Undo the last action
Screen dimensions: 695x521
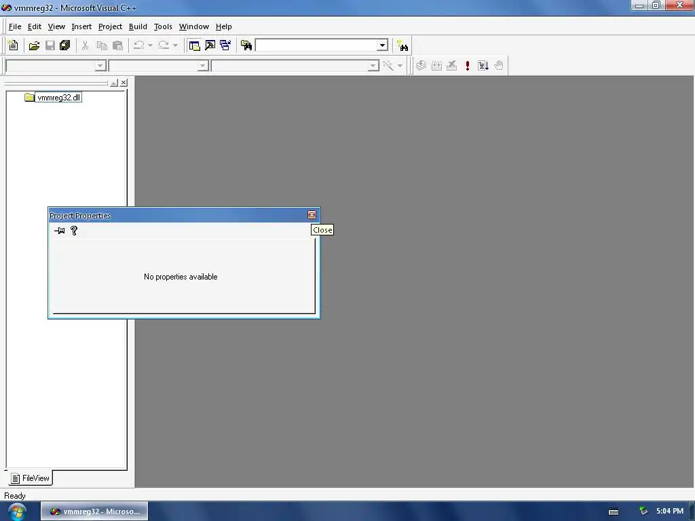(138, 45)
